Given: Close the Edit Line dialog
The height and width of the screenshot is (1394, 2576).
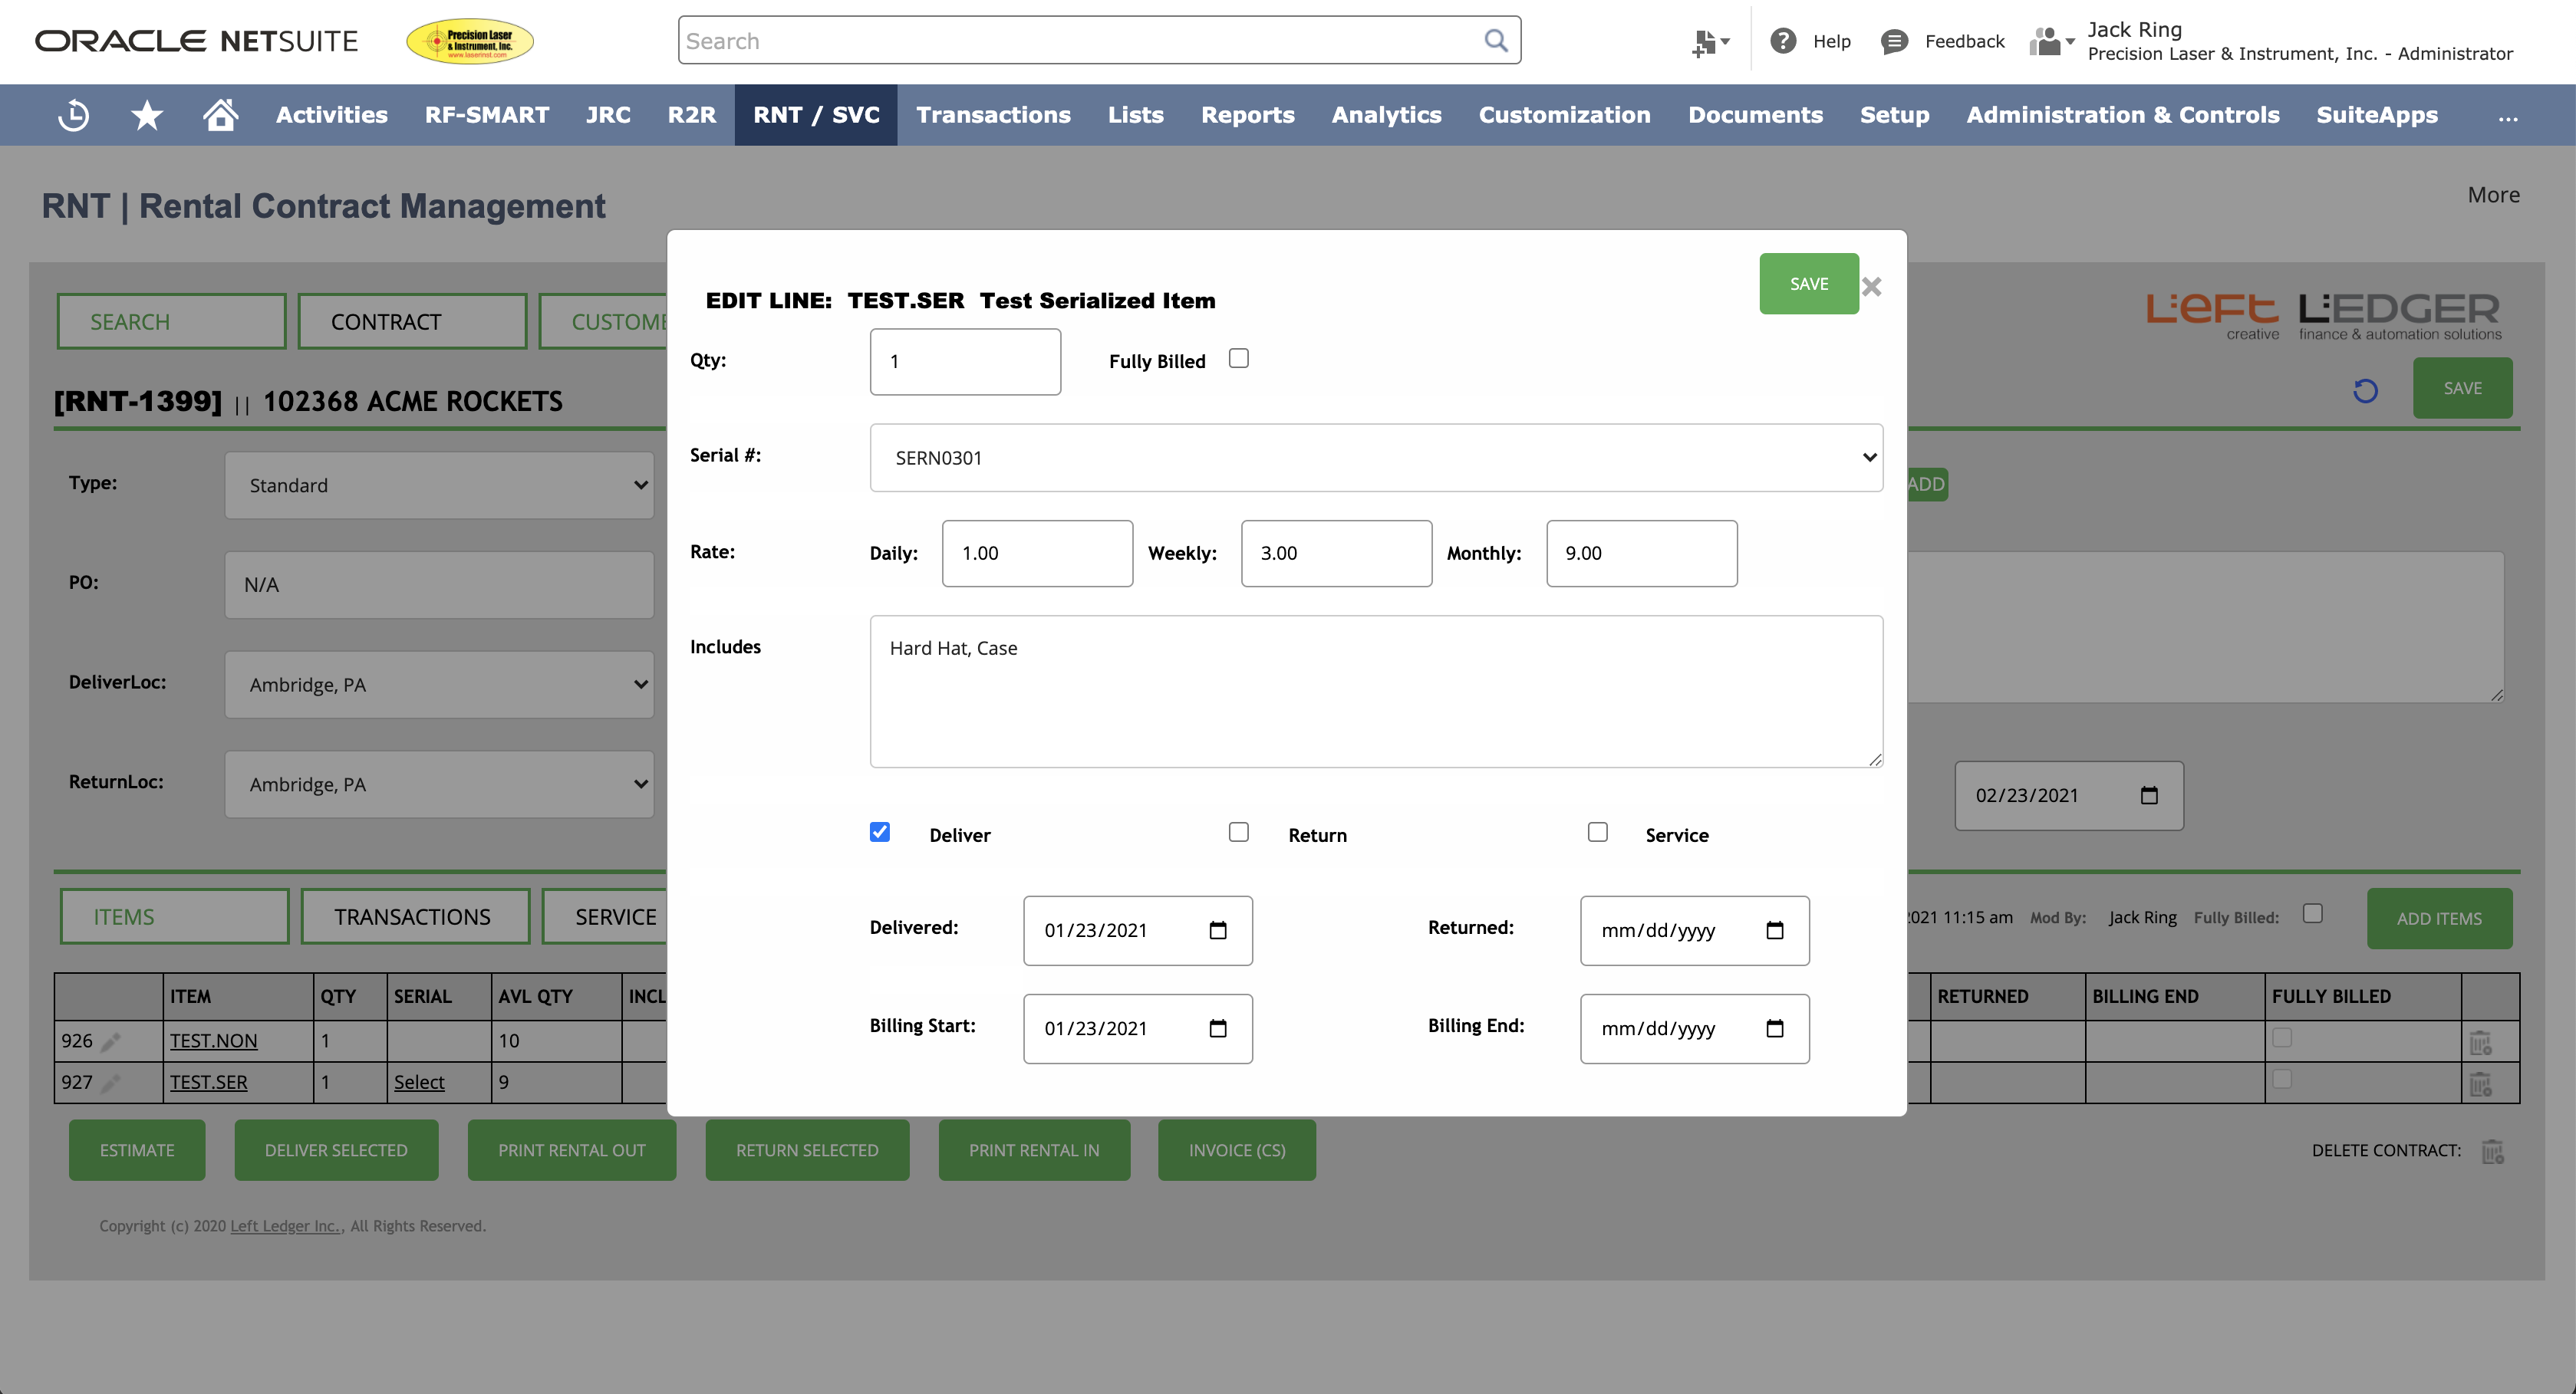Looking at the screenshot, I should 1872,287.
